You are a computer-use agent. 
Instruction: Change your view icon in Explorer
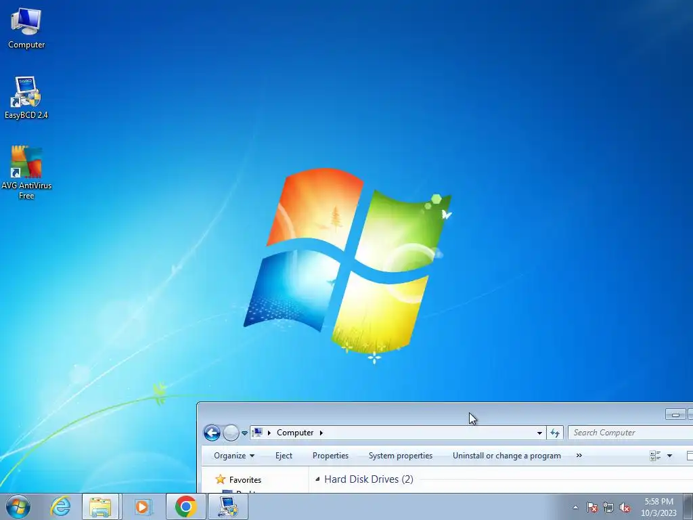(x=655, y=456)
